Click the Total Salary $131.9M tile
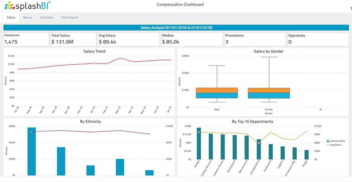 click(73, 39)
